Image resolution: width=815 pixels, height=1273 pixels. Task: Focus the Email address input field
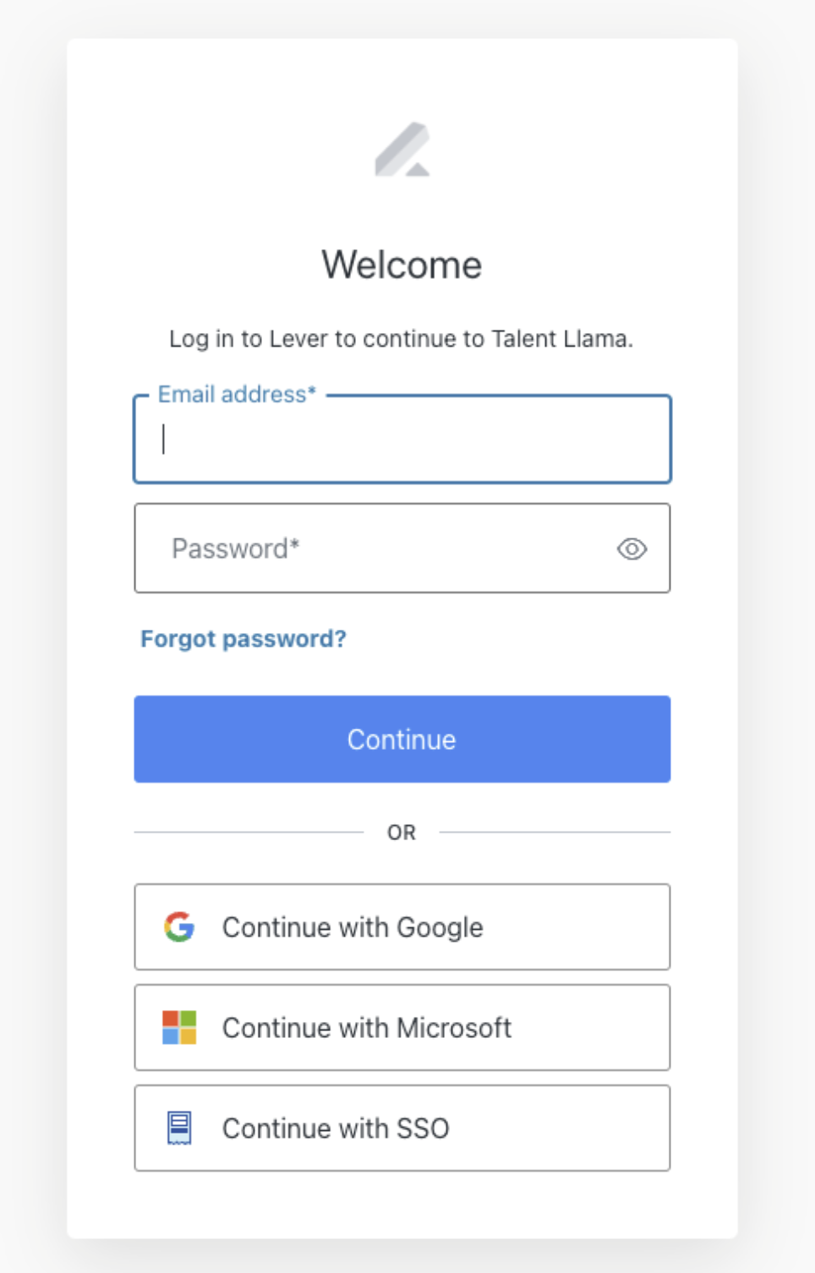(402, 439)
